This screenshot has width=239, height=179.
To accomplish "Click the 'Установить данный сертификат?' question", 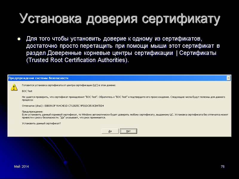I will coord(41,124).
